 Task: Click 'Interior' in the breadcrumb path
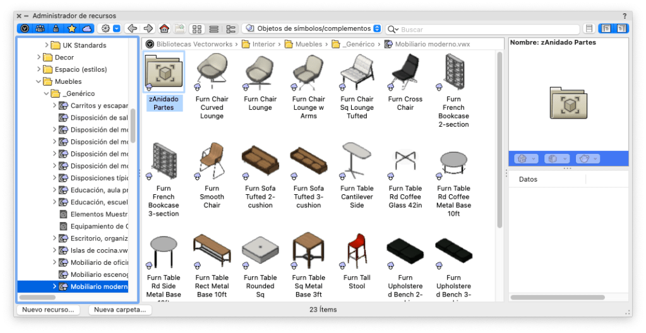pos(263,44)
